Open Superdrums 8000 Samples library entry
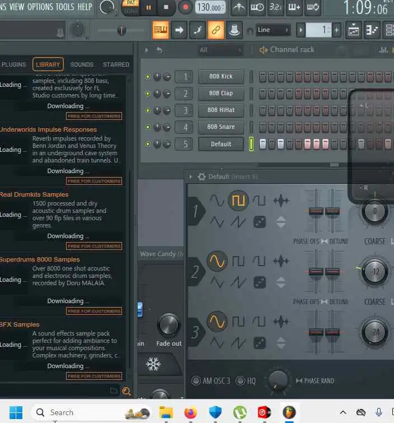This screenshot has width=394, height=423. pyautogui.click(x=40, y=259)
